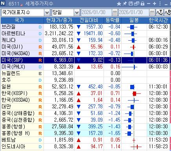Open the 당일 period dropdown
Viewport: 171px width, 151px height.
coord(77,13)
